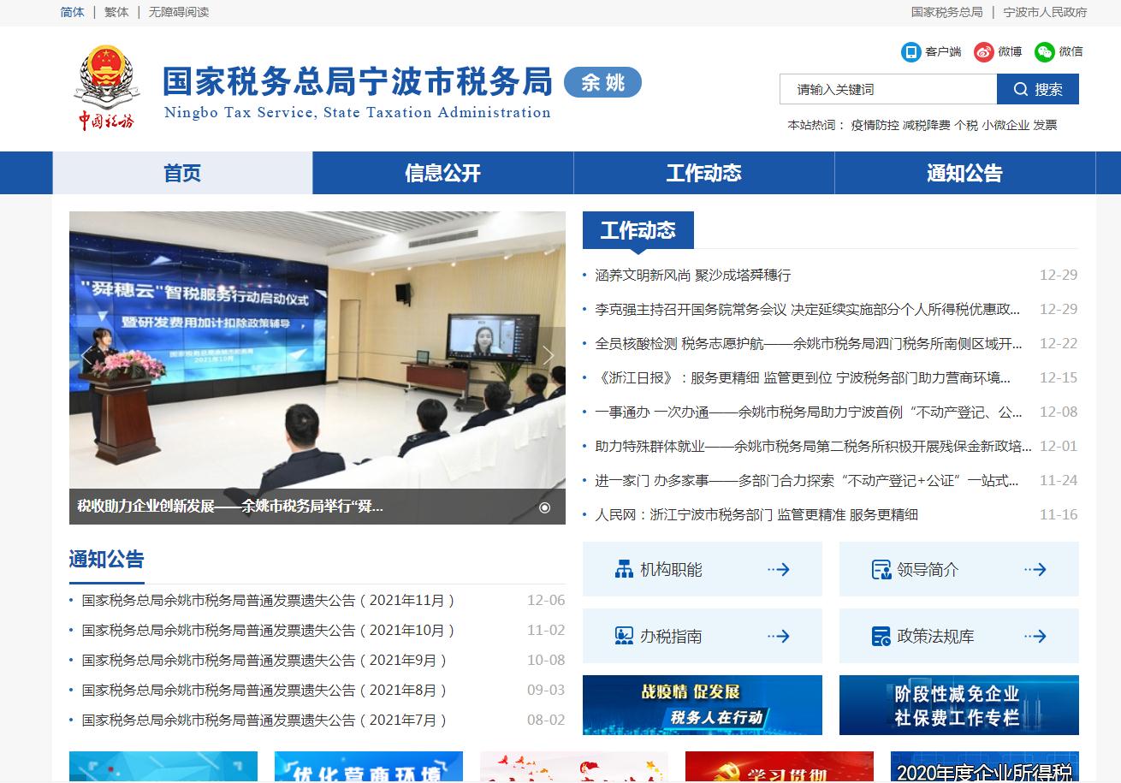Screen dimensions: 1121x783
Task: Switch to 繁体 traditional Chinese
Action: (116, 12)
